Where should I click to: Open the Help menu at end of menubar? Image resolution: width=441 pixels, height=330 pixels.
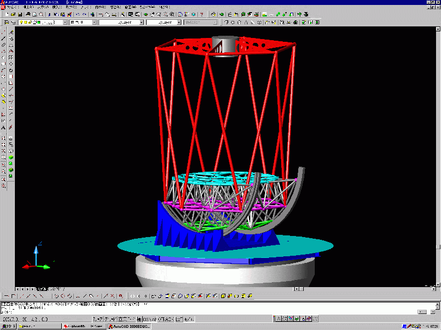pyautogui.click(x=164, y=7)
